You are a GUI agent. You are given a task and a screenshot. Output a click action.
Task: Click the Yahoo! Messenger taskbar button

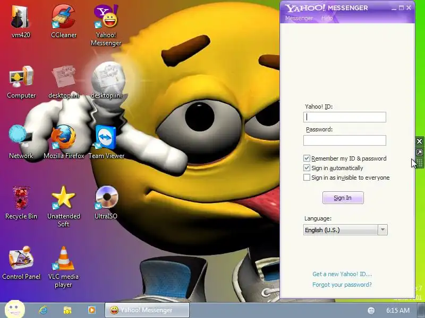(x=147, y=310)
